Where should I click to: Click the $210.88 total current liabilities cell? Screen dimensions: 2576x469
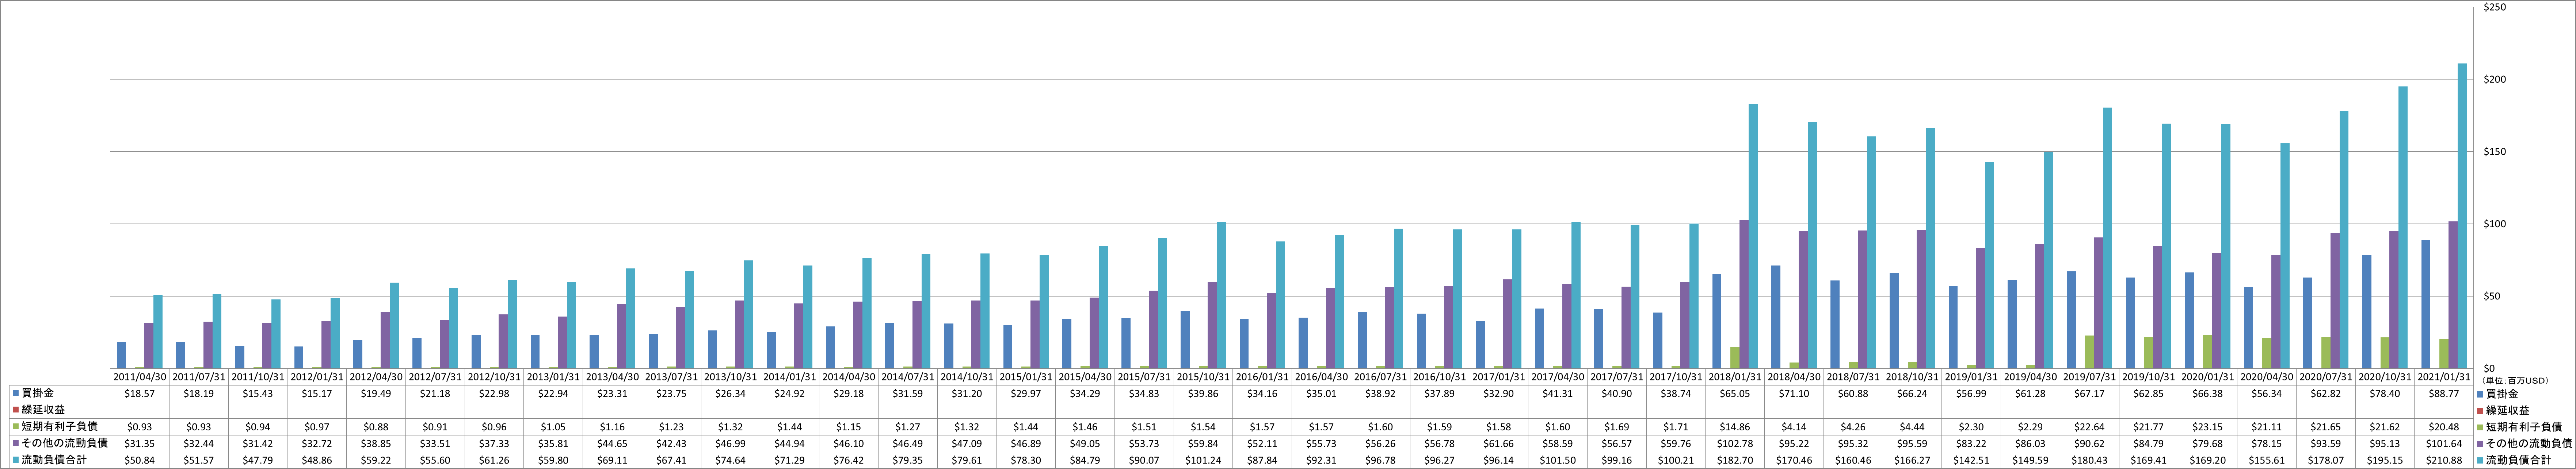[2445, 459]
